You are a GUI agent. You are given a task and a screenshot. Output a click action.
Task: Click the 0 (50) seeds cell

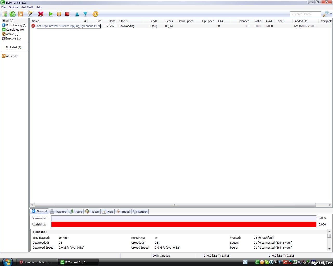tap(153, 26)
